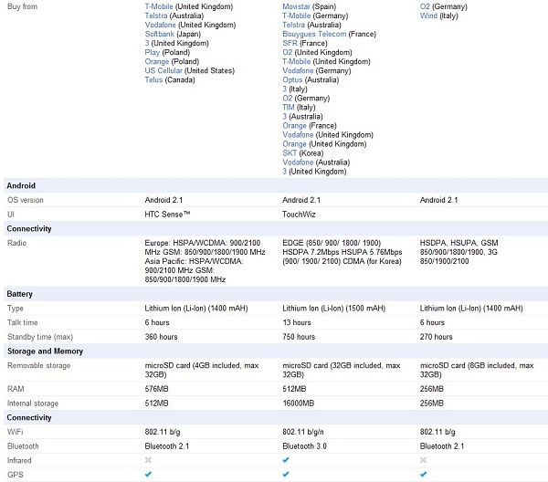Click the 'Bluetooth 3.0' value

coord(304,446)
